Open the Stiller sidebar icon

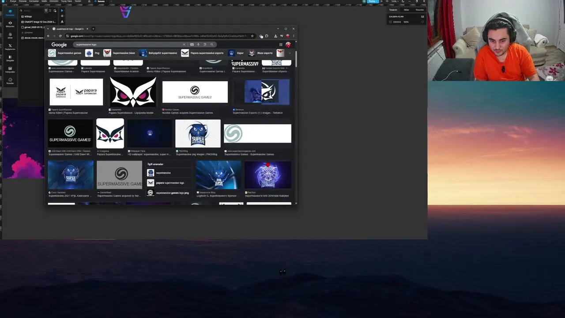pos(10,35)
